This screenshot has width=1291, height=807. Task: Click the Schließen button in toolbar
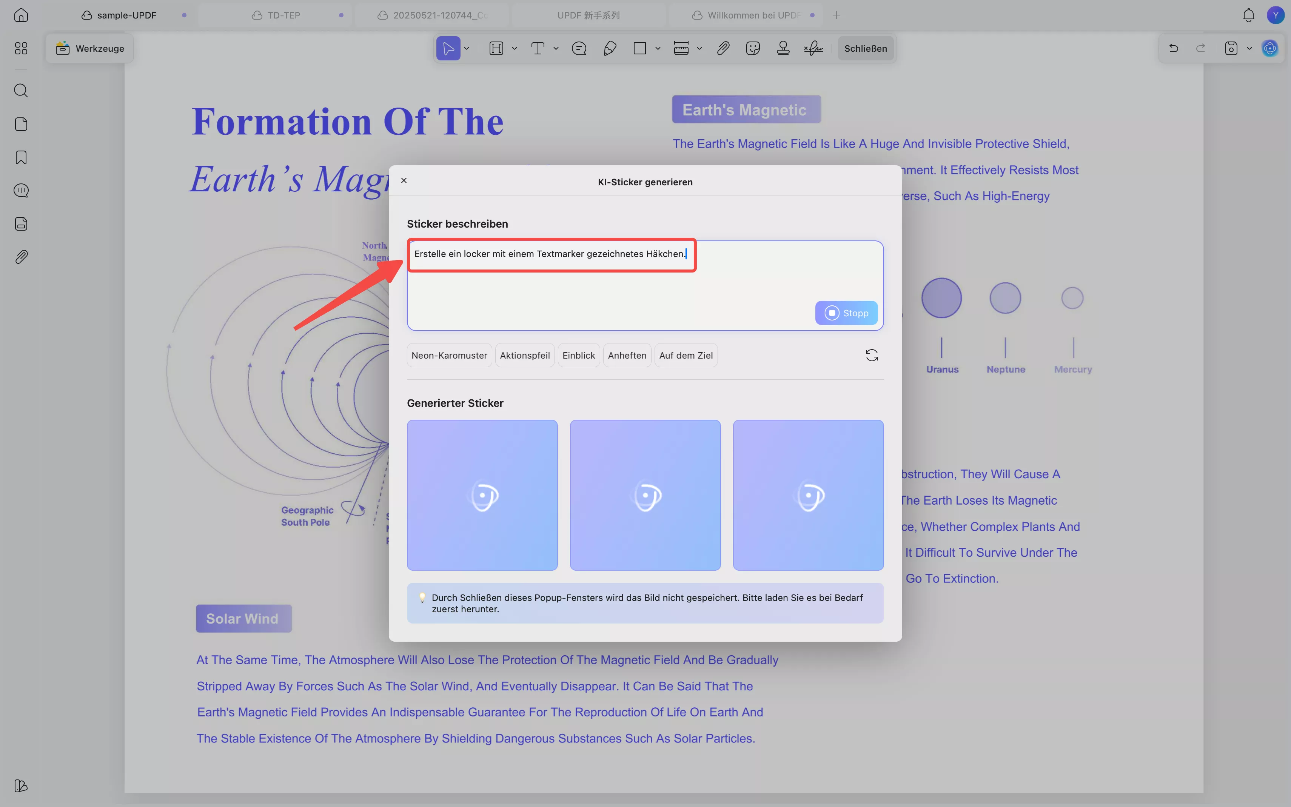coord(865,49)
